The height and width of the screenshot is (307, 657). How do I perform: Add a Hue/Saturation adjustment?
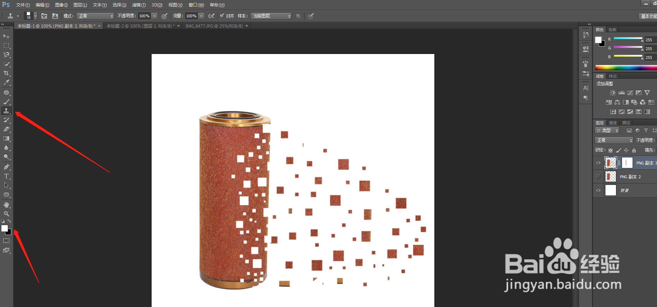(x=609, y=102)
